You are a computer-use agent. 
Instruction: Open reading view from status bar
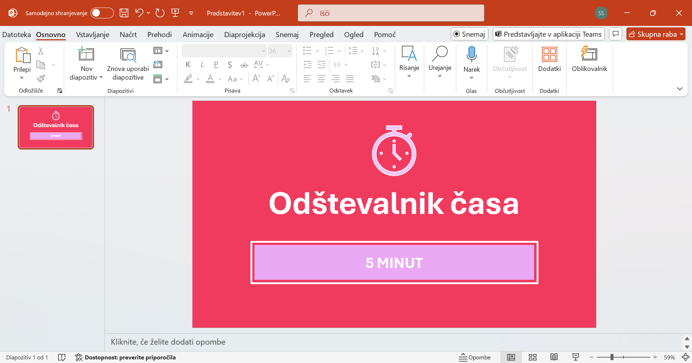(x=554, y=357)
